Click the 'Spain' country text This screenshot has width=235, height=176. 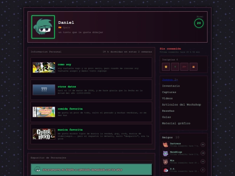(x=67, y=27)
